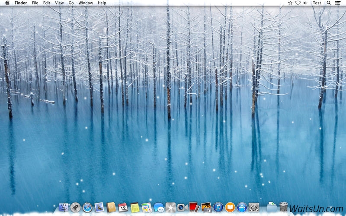This screenshot has height=216, width=346.
Task: Click star status icon in menu bar
Action: (x=290, y=3)
